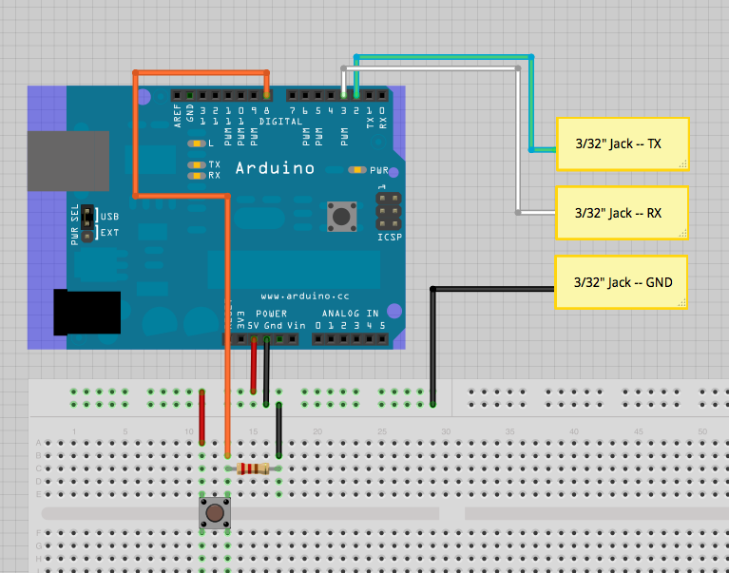Screen dimensions: 729x573
Task: Select the resistor on the breadboard
Action: pyautogui.click(x=253, y=468)
